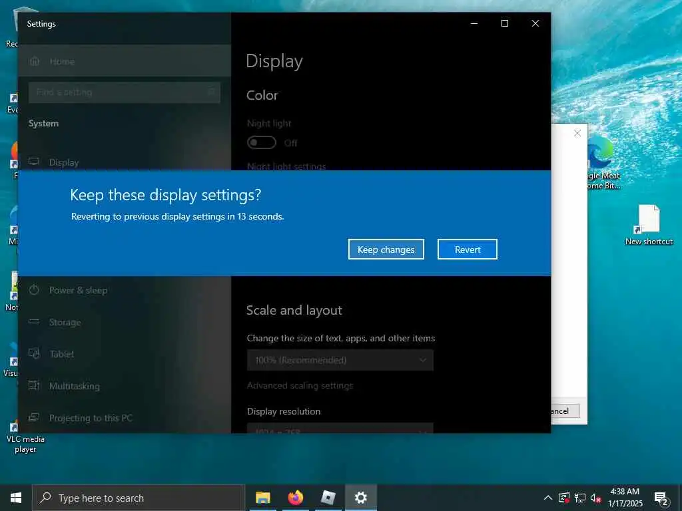Select Projecting to this PC
Viewport: 682px width, 511px height.
pyautogui.click(x=125, y=418)
